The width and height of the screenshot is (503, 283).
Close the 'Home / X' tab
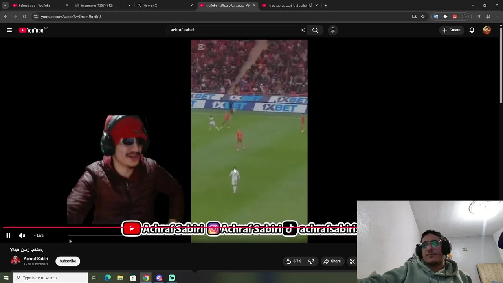(x=192, y=6)
